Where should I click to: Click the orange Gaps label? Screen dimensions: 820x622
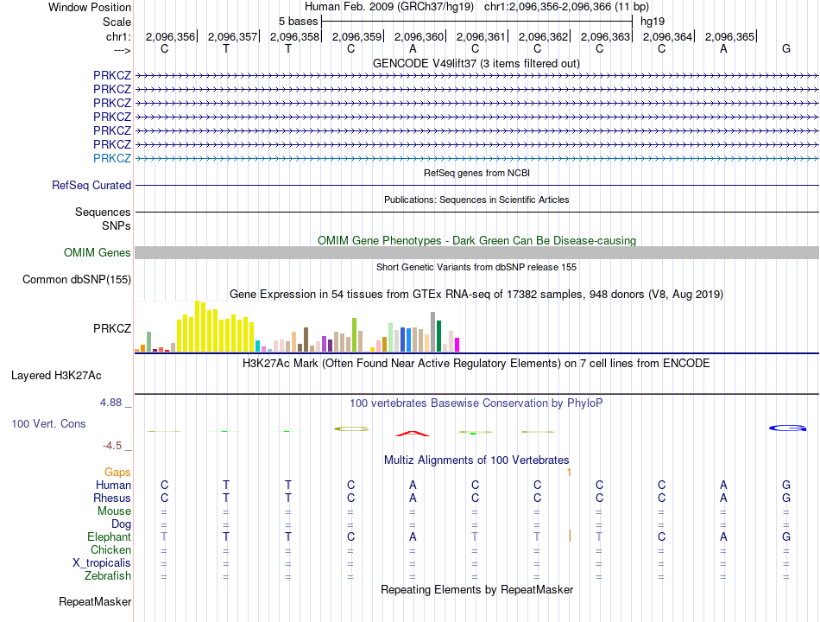(117, 473)
